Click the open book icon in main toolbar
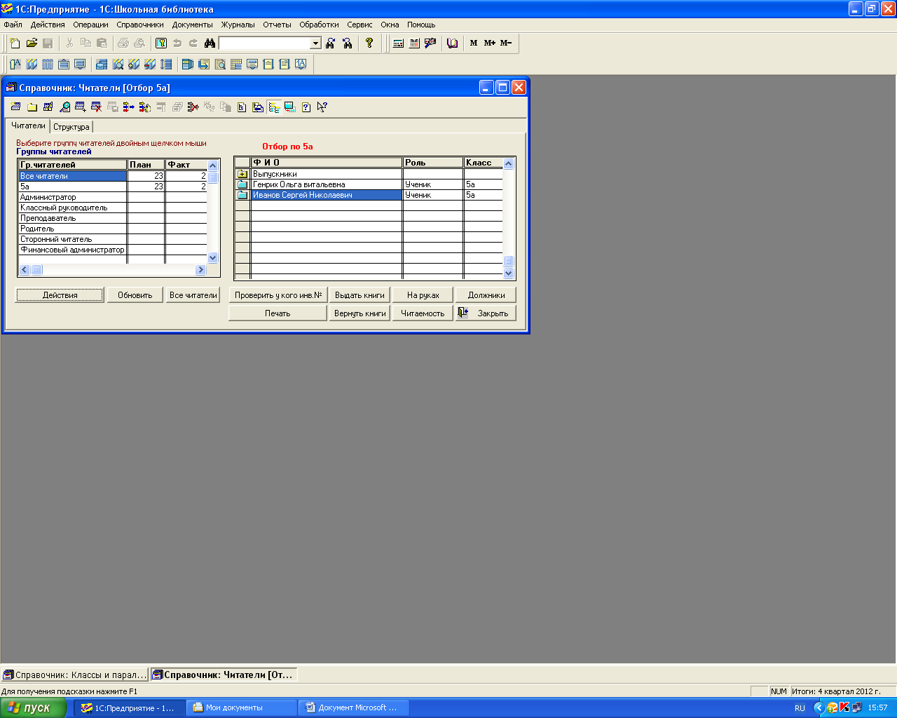Image resolution: width=897 pixels, height=718 pixels. pyautogui.click(x=453, y=43)
